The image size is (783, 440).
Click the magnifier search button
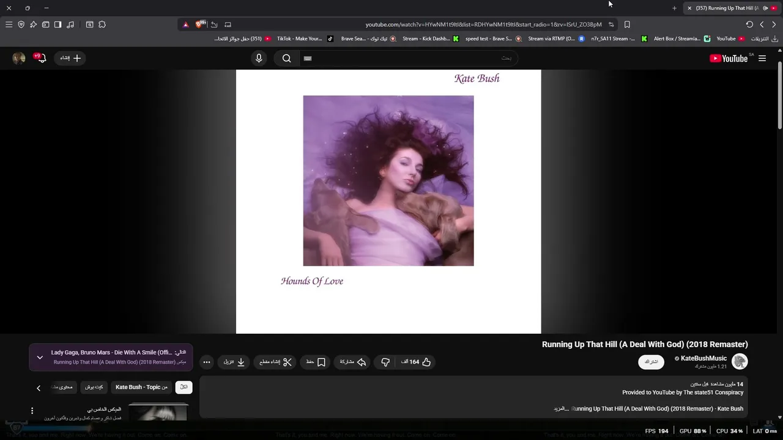(286, 58)
